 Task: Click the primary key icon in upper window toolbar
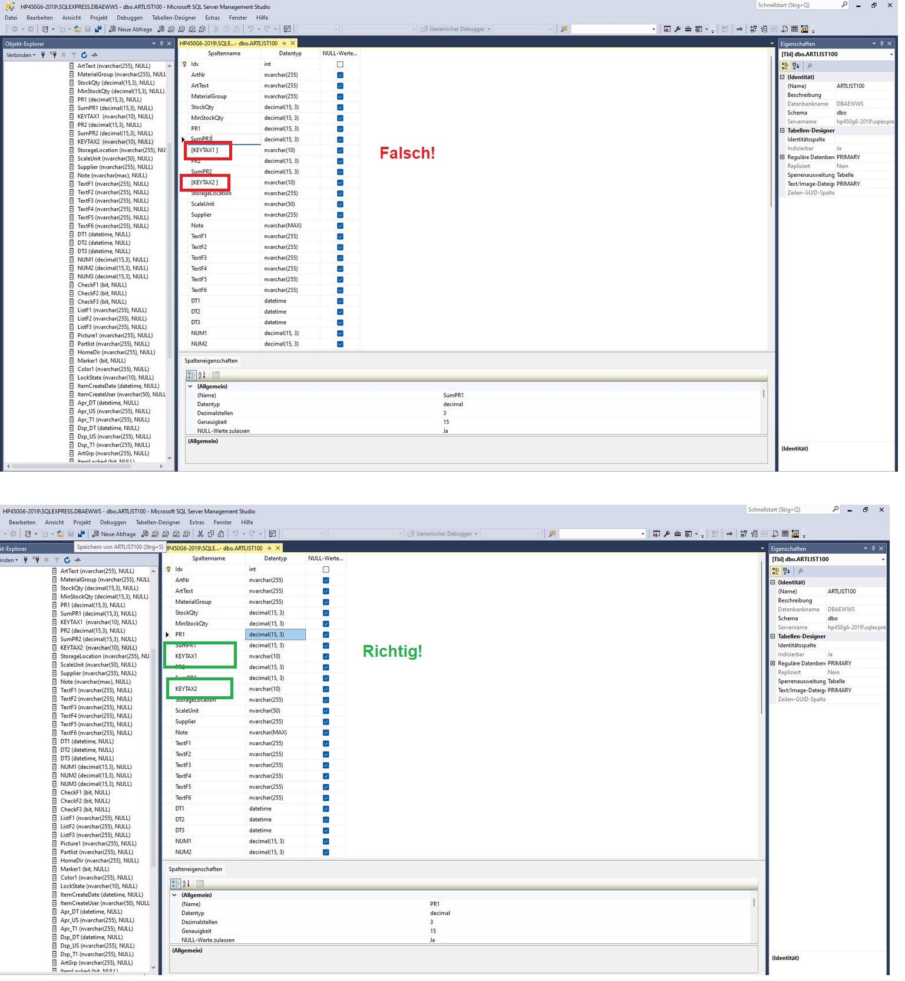pos(739,29)
